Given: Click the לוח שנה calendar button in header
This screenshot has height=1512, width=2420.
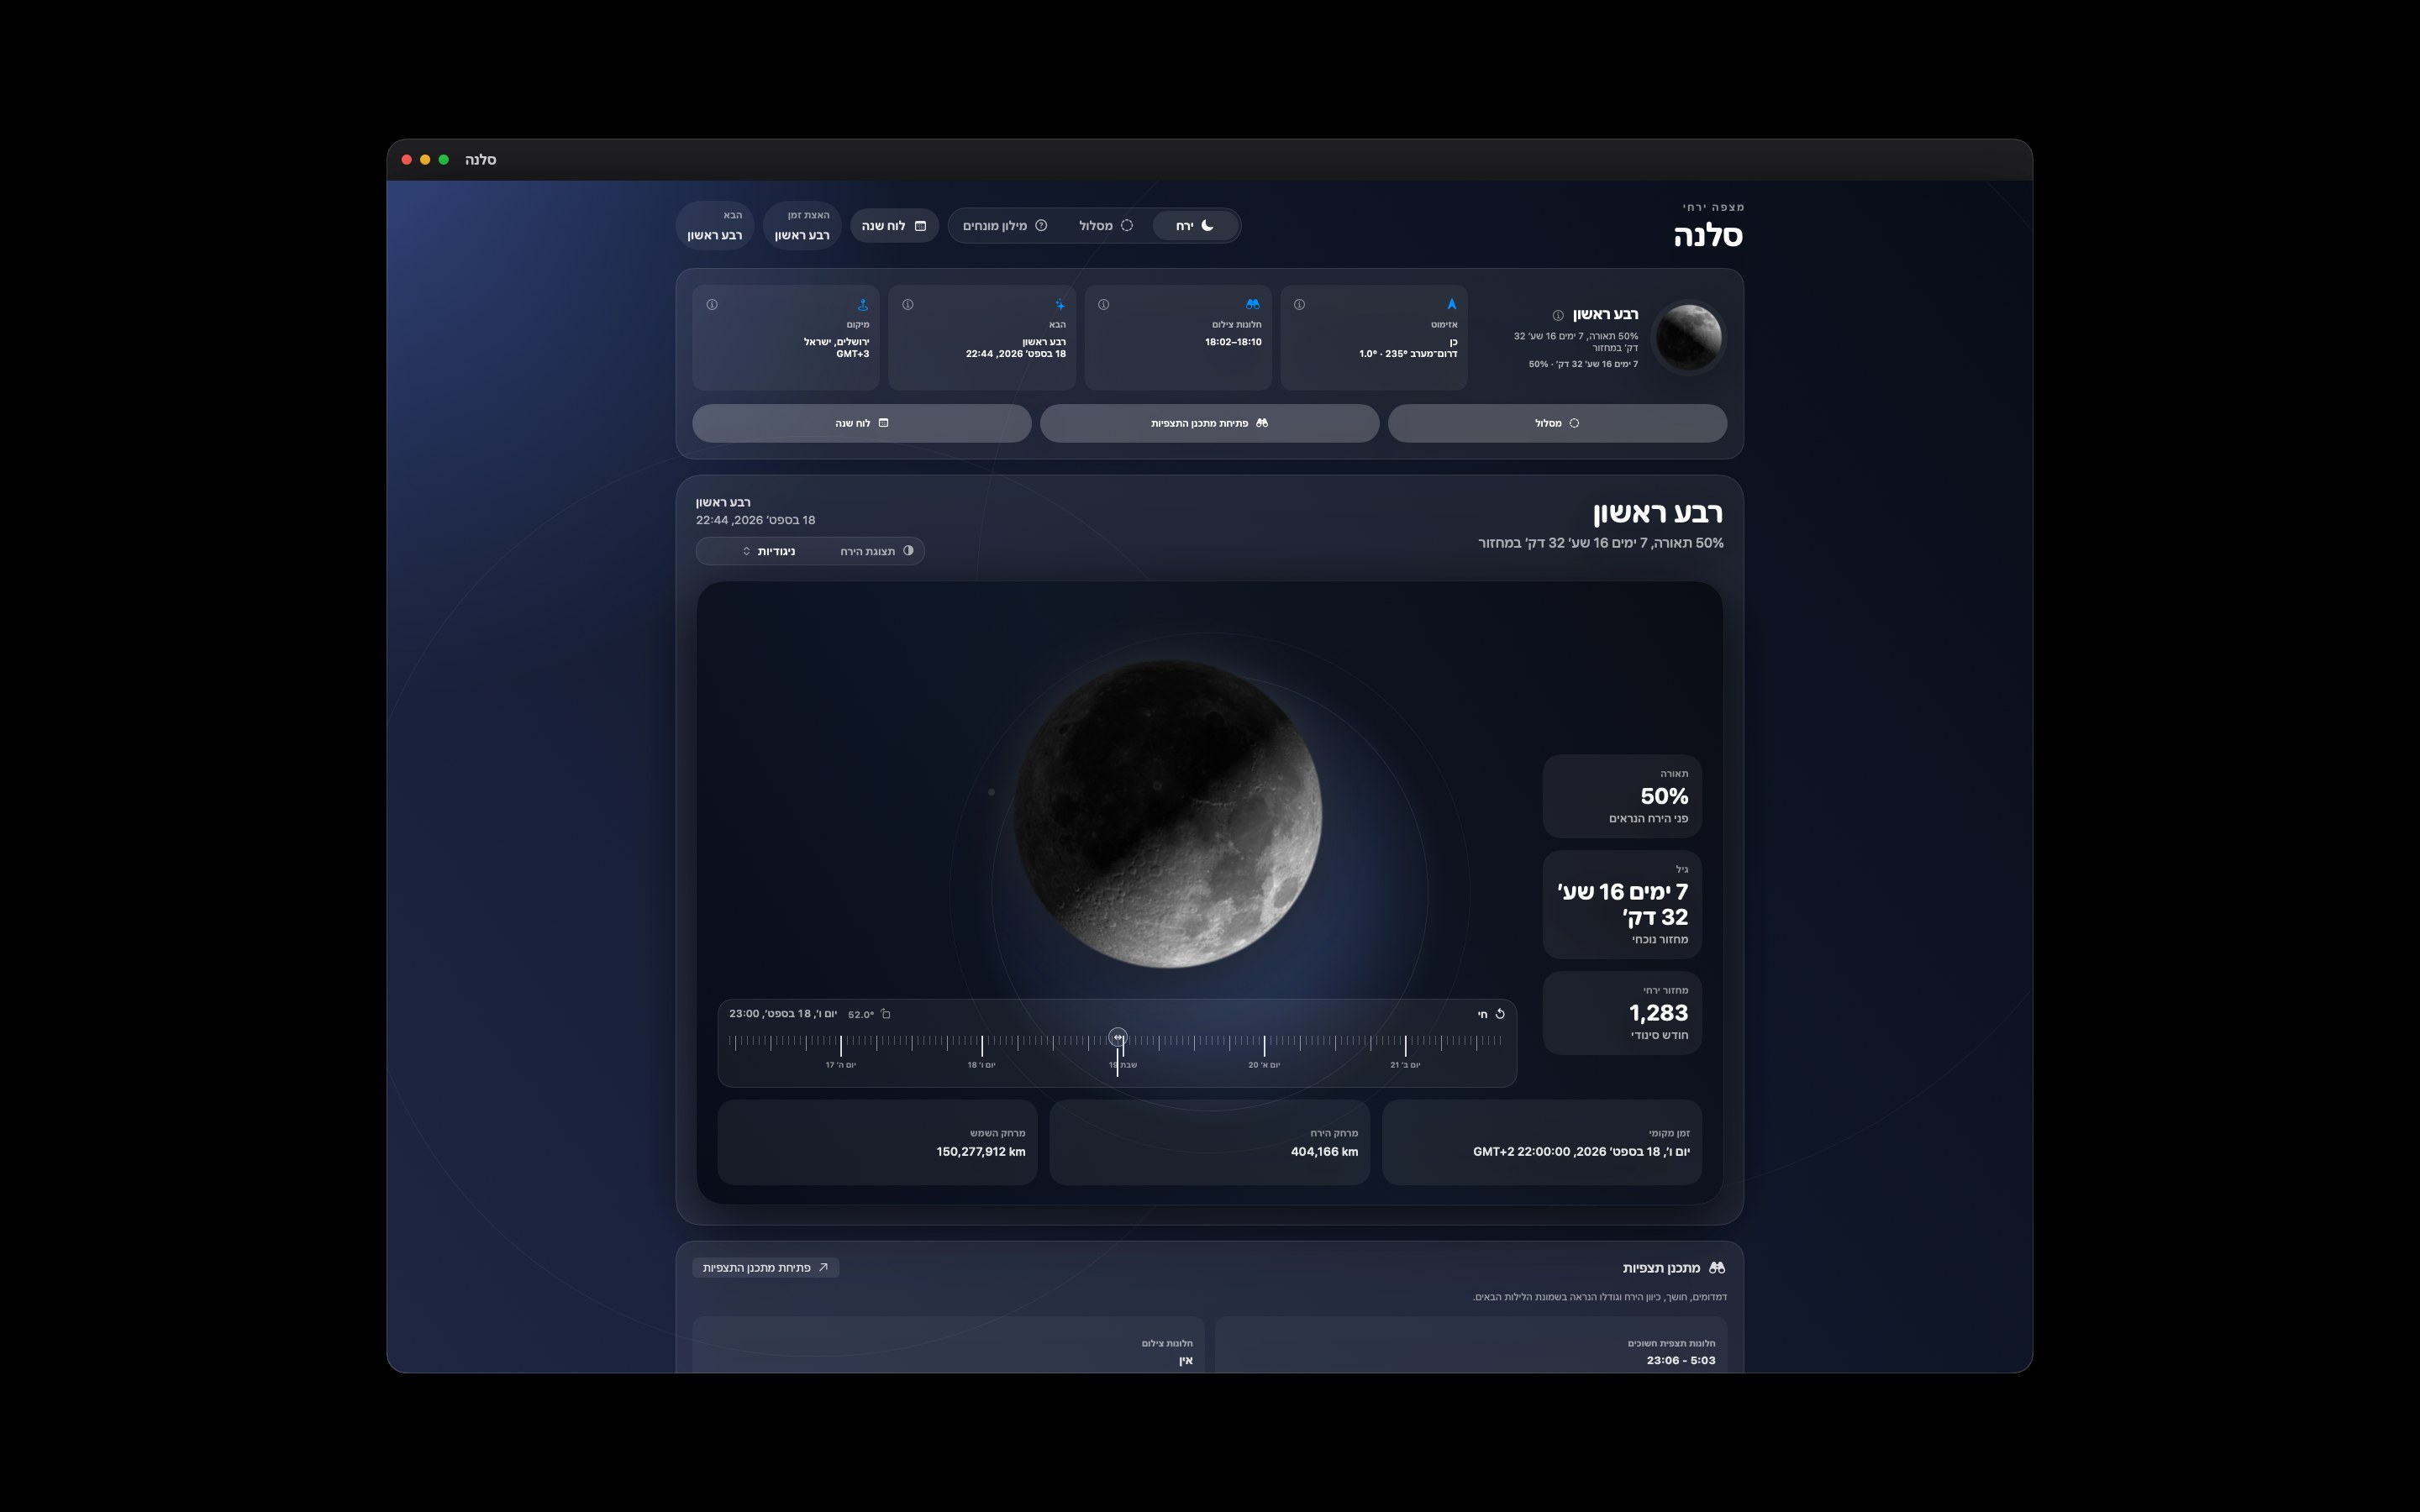Looking at the screenshot, I should coord(894,226).
